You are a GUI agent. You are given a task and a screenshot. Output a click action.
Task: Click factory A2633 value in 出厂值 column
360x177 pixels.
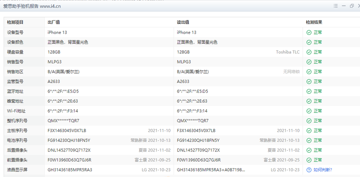pyautogui.click(x=54, y=81)
